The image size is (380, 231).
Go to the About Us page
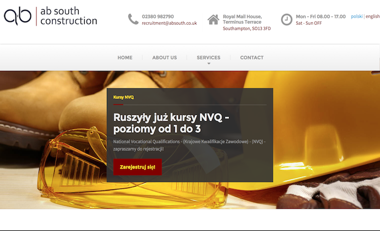coord(164,58)
